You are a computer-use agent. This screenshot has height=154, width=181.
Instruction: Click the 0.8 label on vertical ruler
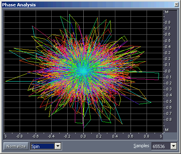pos(168,22)
